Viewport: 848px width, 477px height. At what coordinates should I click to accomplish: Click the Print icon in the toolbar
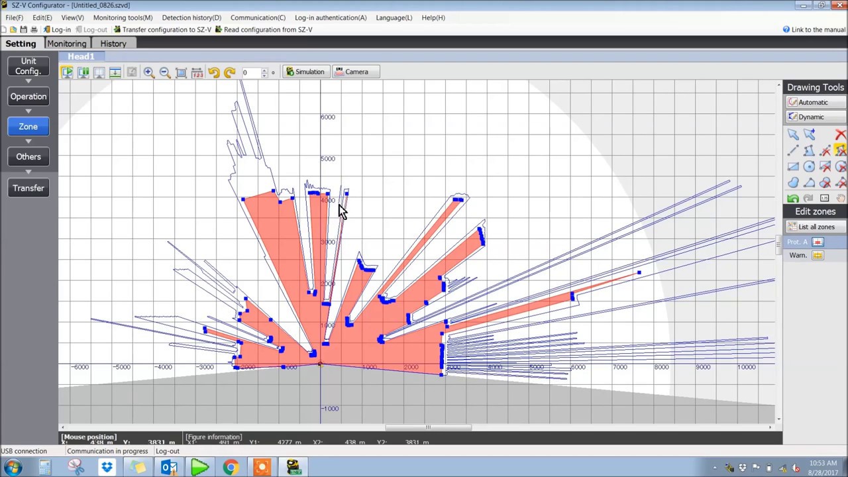[34, 30]
